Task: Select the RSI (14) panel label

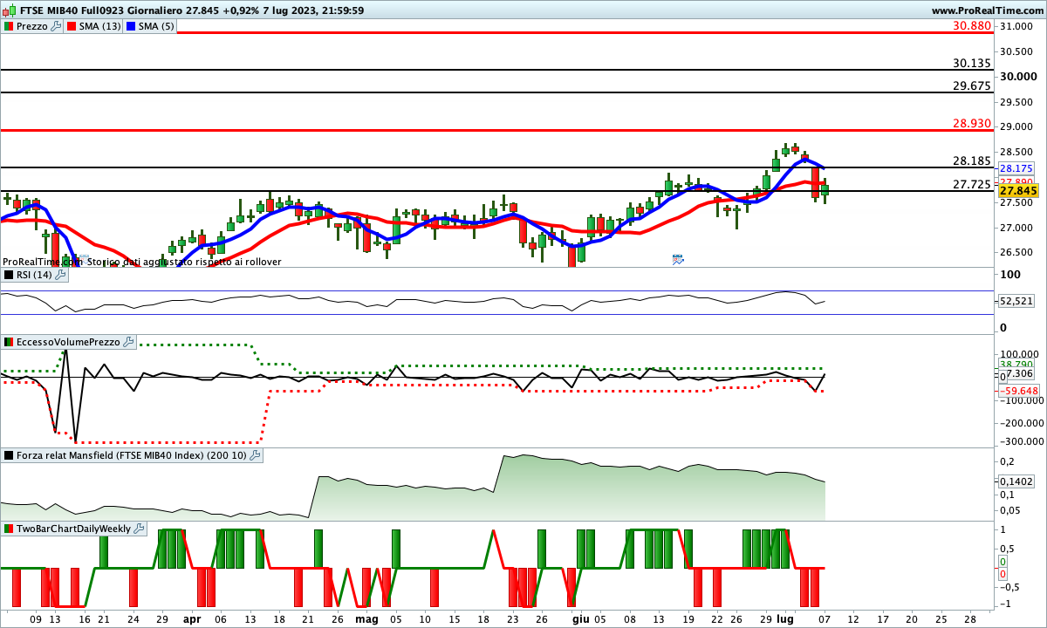Action: pyautogui.click(x=35, y=275)
